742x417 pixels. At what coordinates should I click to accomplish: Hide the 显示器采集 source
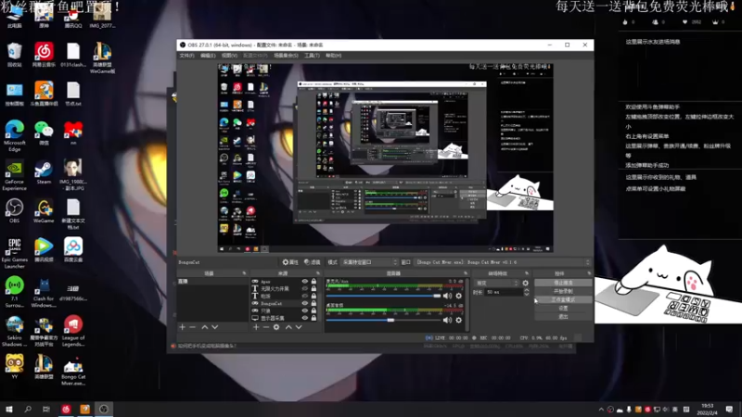(305, 318)
